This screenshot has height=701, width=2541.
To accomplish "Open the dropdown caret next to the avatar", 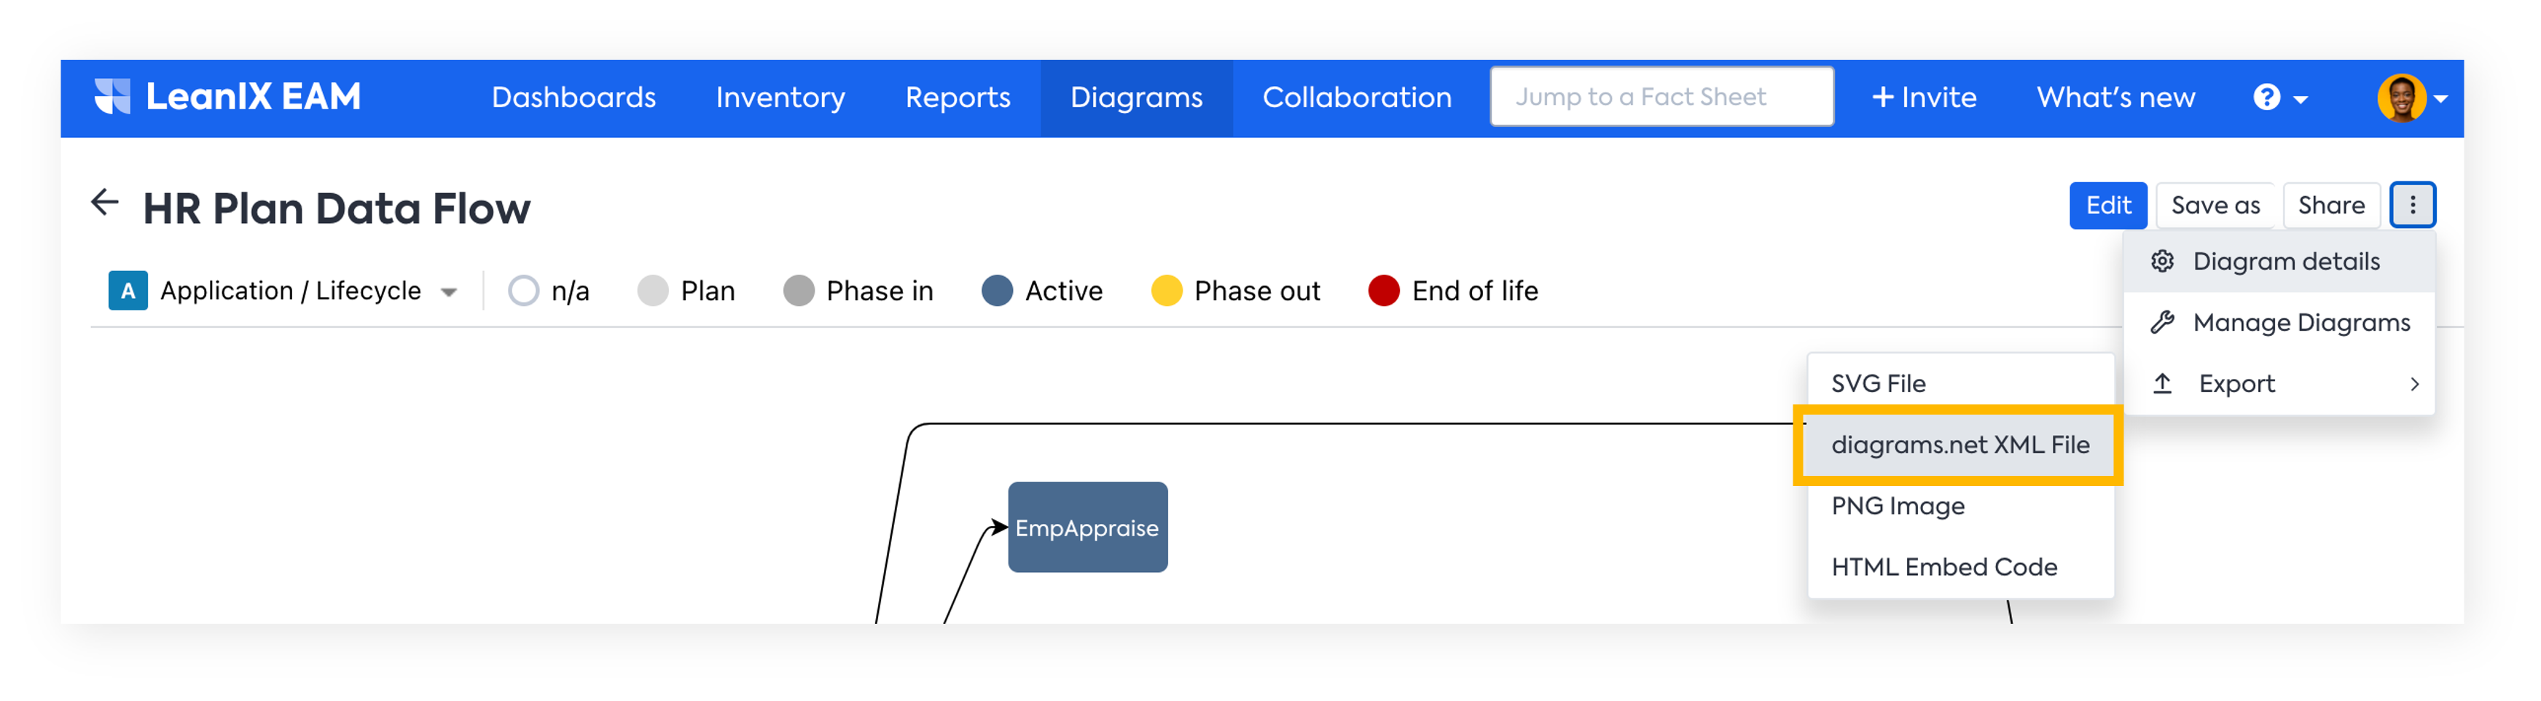I will (2440, 98).
